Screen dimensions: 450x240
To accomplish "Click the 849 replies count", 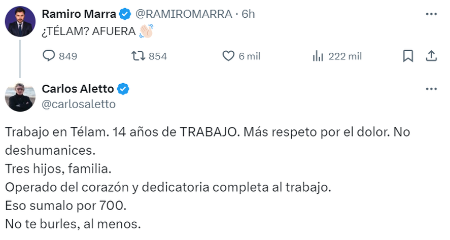I will click(x=68, y=56).
